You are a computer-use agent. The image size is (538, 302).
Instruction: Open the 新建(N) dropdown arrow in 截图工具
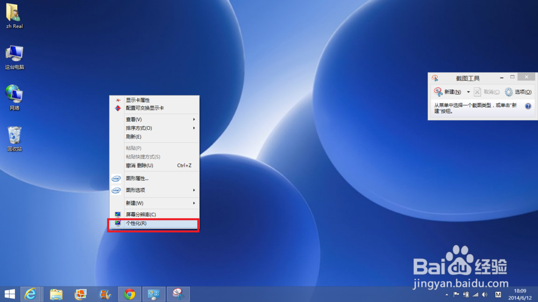469,92
